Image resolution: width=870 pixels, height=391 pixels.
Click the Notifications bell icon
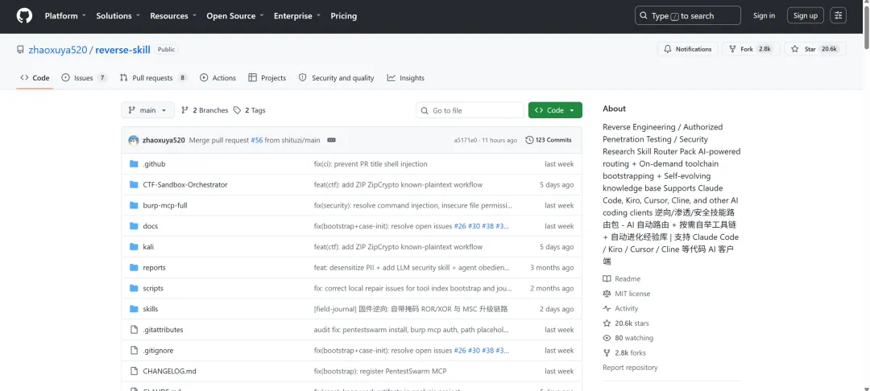coord(668,49)
